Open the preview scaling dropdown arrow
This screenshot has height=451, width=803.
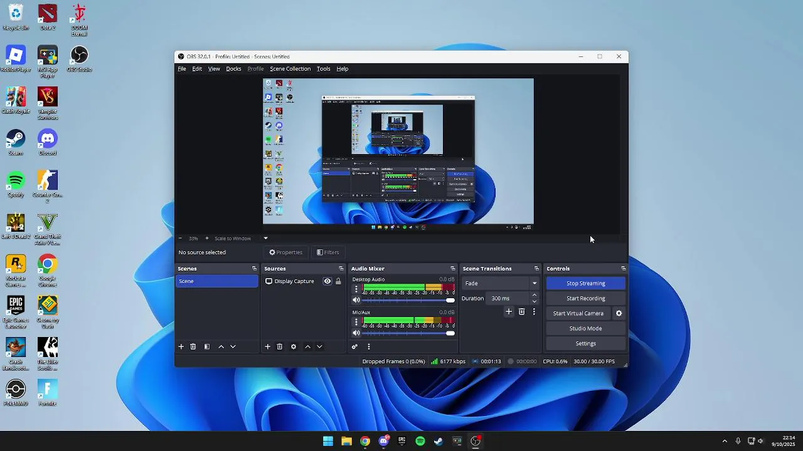[265, 238]
